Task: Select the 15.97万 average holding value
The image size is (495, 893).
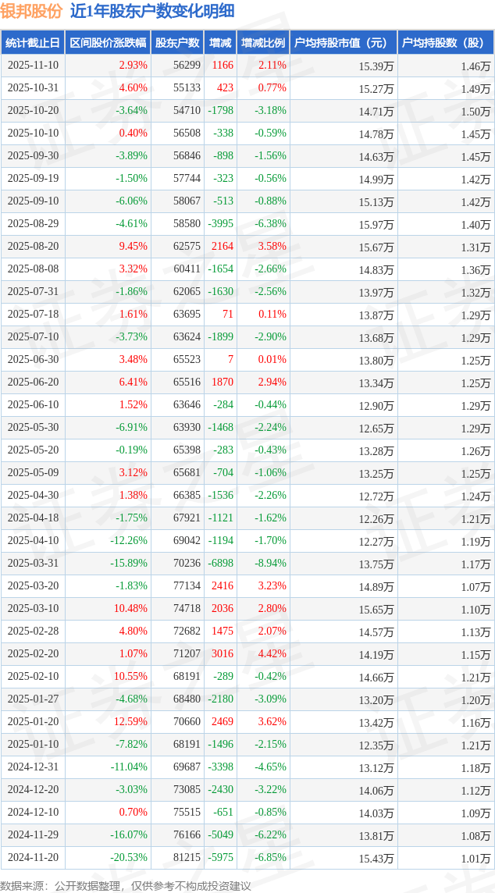Action: tap(376, 224)
